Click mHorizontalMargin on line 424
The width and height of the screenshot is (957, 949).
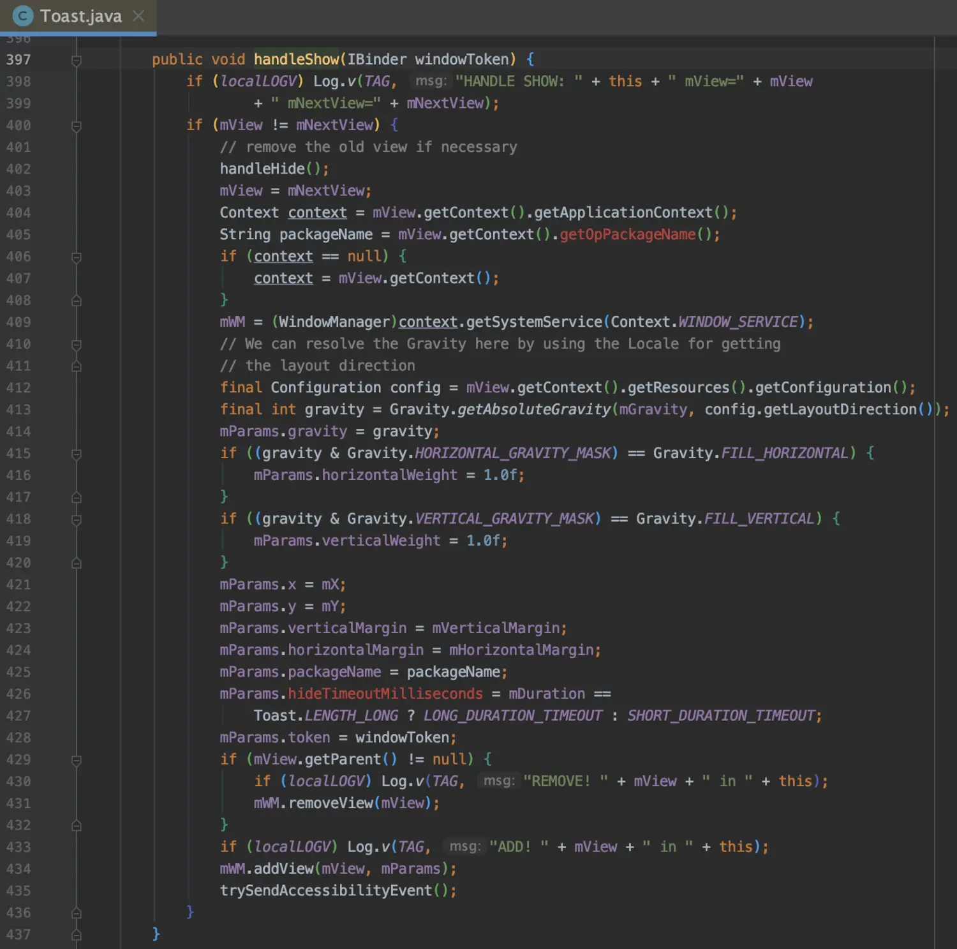[523, 650]
